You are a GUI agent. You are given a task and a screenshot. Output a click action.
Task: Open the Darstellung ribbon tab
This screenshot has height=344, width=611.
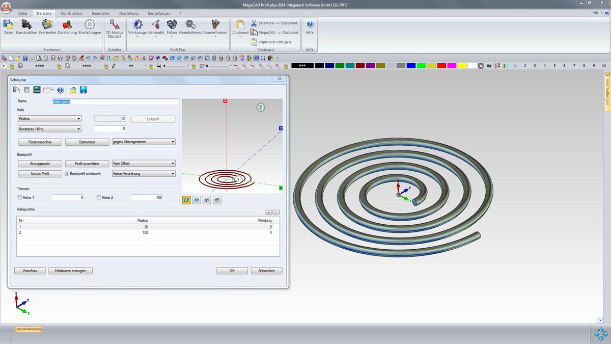129,13
